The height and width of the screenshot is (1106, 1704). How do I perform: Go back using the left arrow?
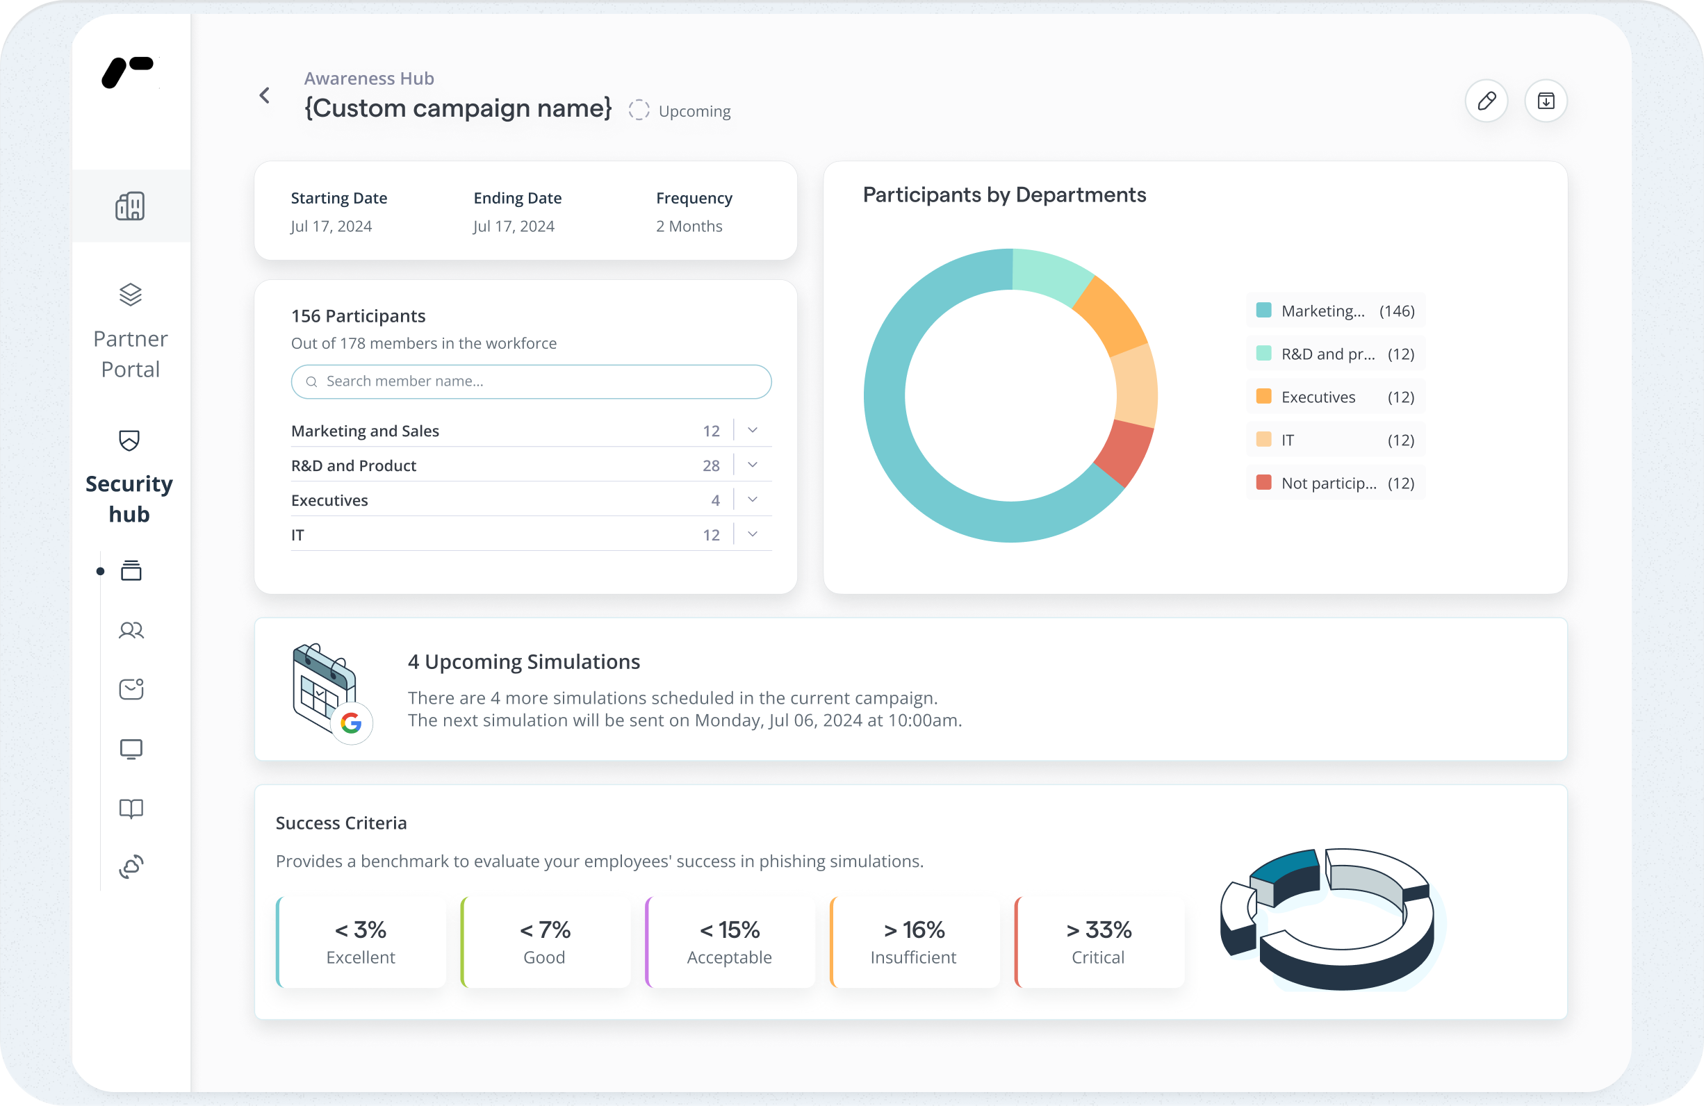coord(265,95)
